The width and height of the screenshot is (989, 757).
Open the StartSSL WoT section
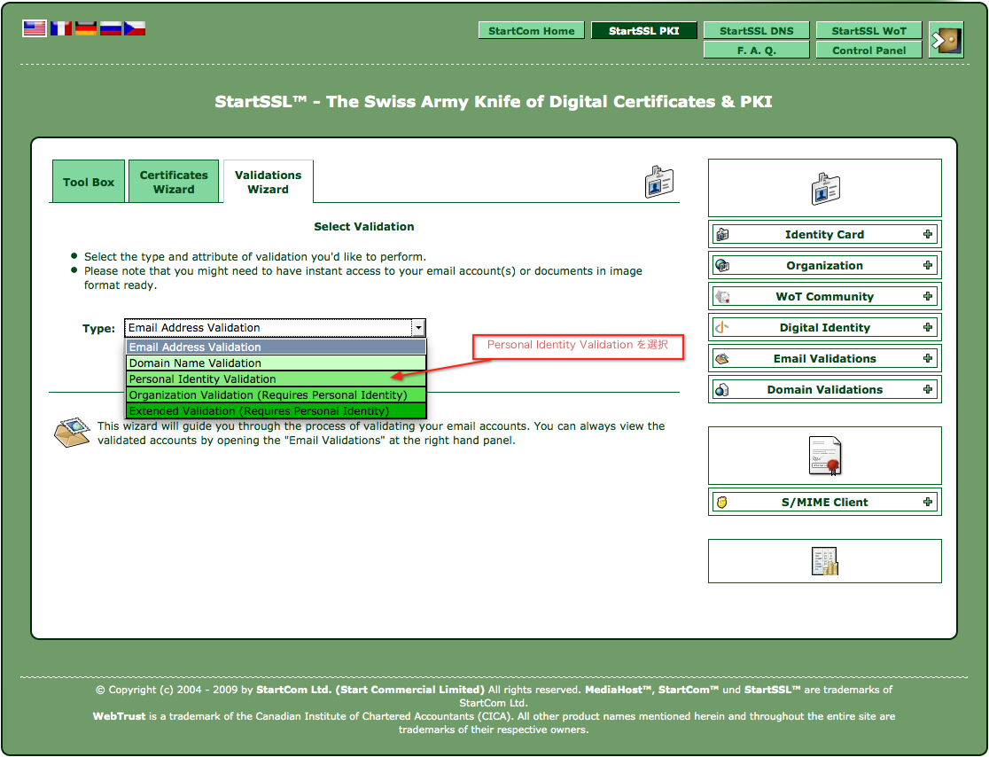(868, 30)
